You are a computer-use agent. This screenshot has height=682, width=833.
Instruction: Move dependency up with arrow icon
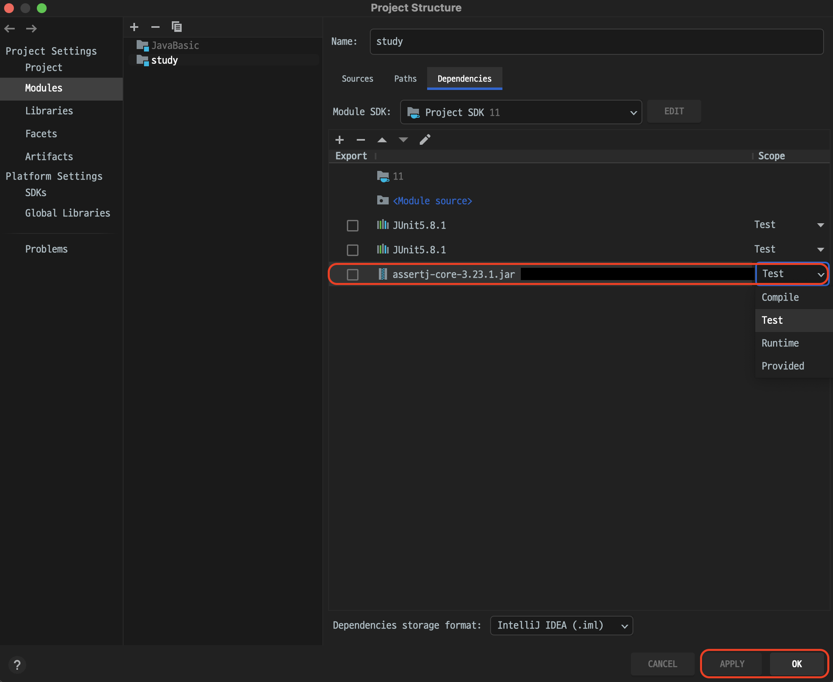point(382,140)
